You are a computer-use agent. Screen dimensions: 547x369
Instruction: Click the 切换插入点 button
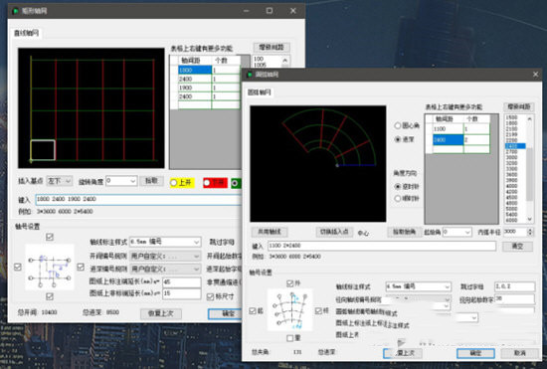click(x=334, y=232)
